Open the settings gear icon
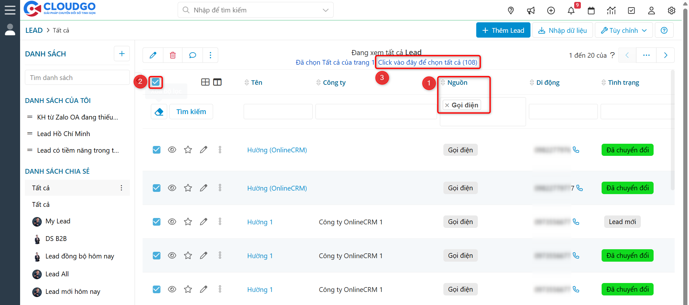The width and height of the screenshot is (689, 305). coord(671,11)
